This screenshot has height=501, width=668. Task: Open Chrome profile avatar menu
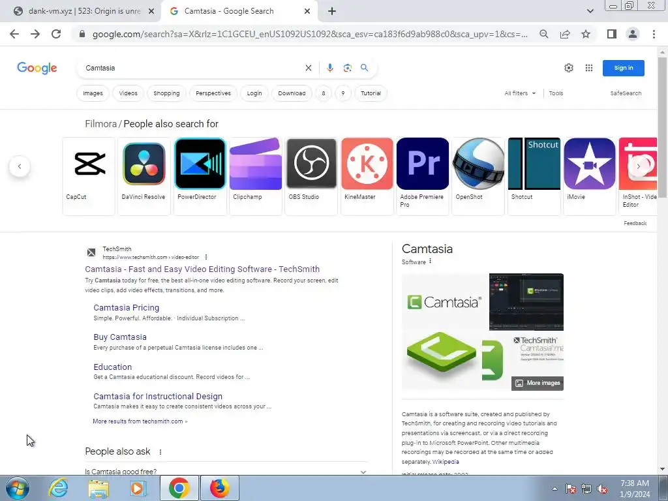[633, 34]
